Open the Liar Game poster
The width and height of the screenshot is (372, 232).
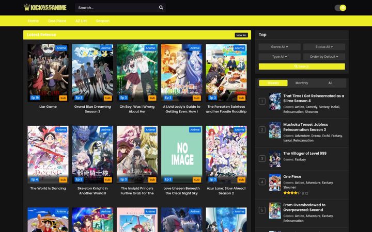(48, 73)
